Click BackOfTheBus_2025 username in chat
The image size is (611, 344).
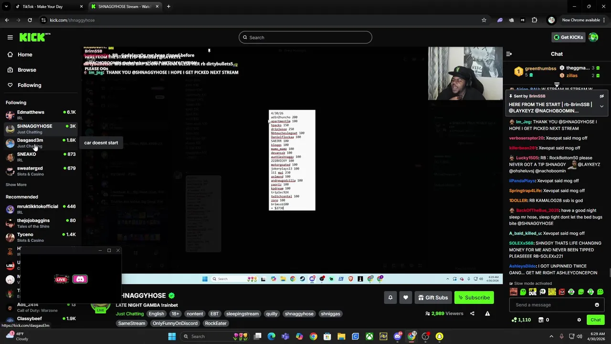point(537,210)
